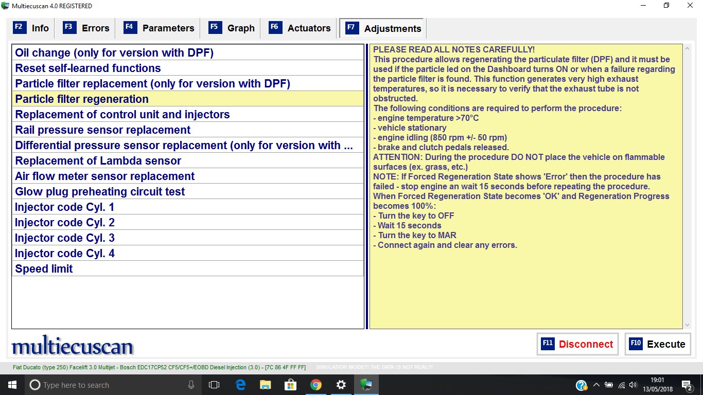
Task: Open Microsoft Store from the taskbar
Action: tap(291, 385)
